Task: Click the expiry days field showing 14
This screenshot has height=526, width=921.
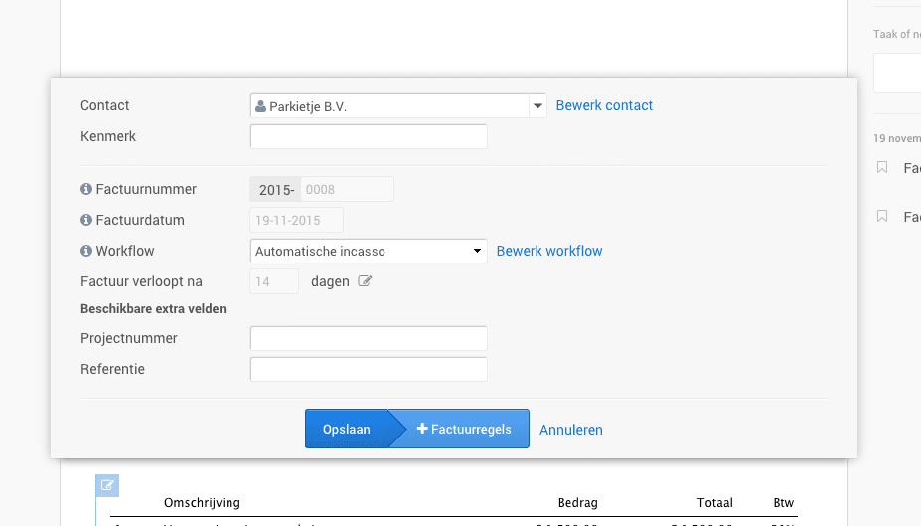Action: tap(274, 281)
